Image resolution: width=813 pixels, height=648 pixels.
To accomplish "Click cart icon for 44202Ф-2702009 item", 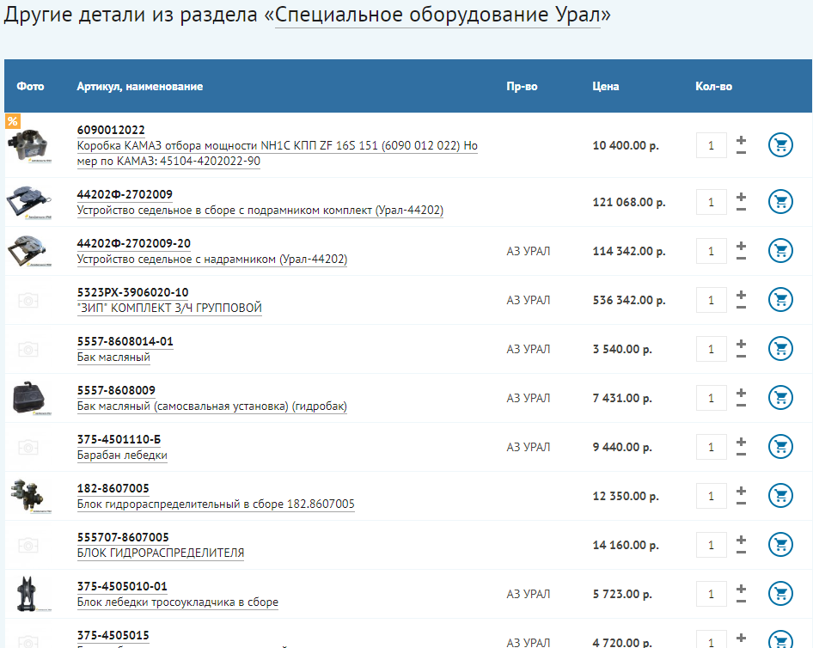I will [780, 202].
